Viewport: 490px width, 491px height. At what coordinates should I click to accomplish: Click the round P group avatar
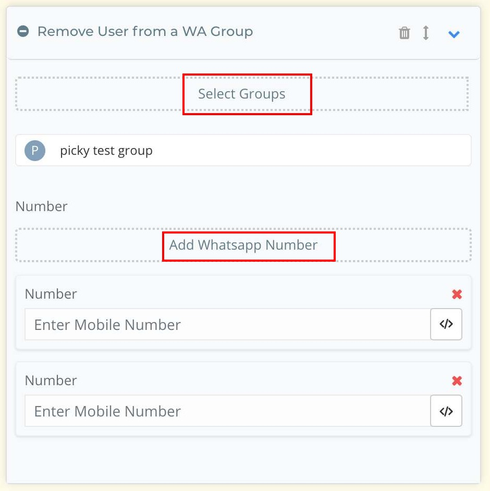[35, 151]
